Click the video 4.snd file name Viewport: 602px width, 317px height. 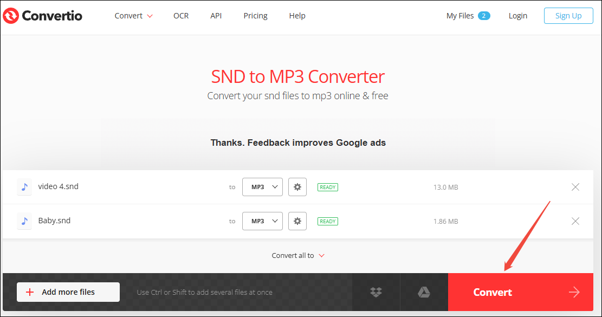click(58, 186)
